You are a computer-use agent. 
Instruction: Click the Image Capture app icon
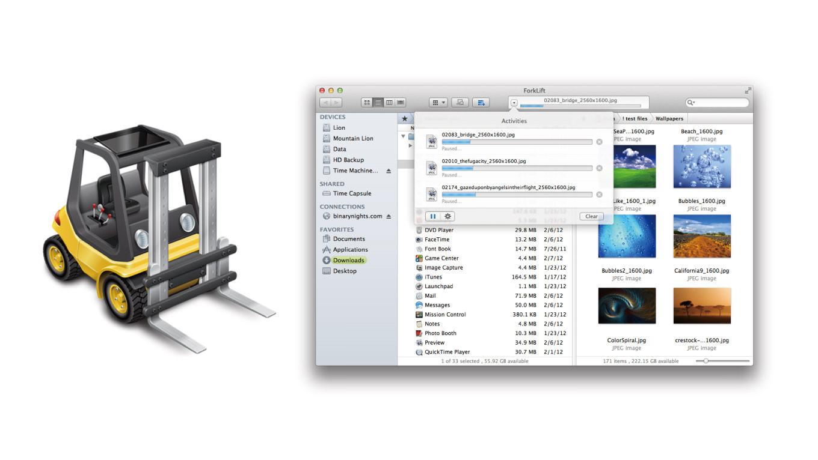tap(419, 268)
